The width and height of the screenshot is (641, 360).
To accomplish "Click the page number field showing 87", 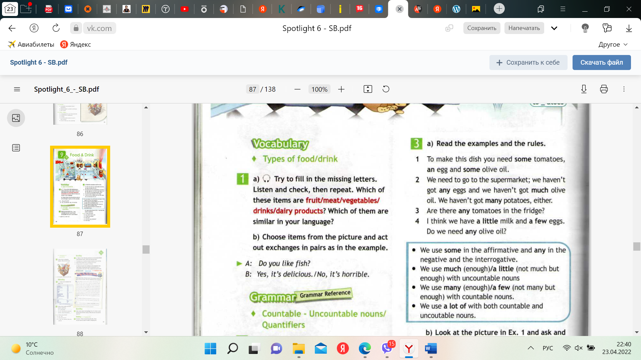I will click(253, 89).
